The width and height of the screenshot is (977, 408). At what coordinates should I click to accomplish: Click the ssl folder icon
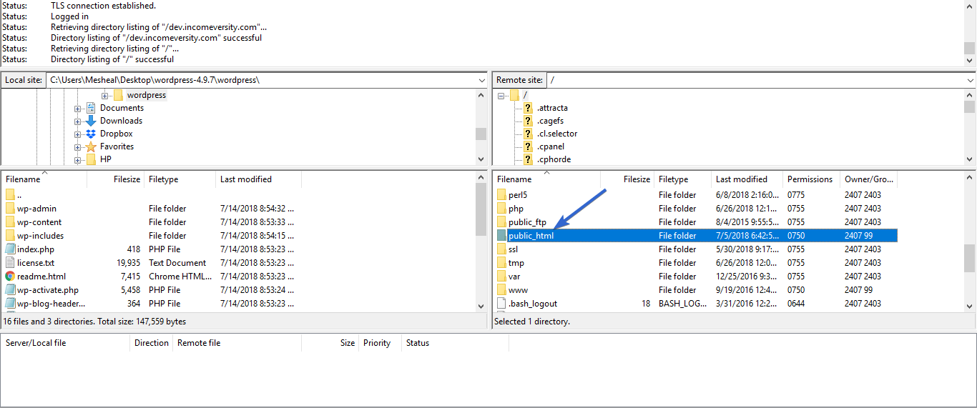(501, 249)
